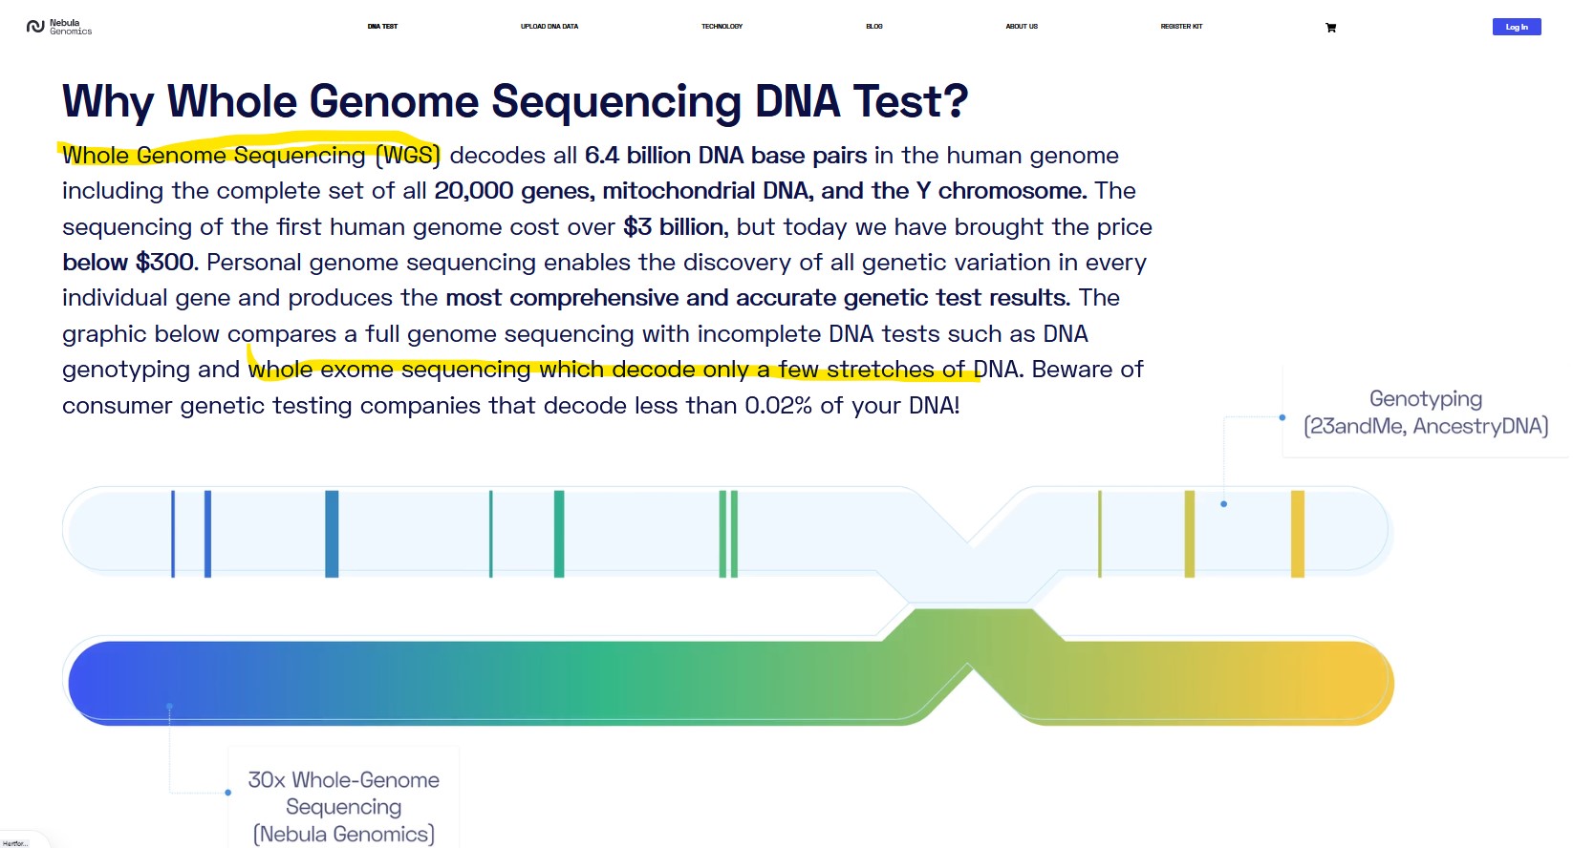Open the TECHNOLOGY nav link
This screenshot has height=848, width=1573.
point(722,27)
